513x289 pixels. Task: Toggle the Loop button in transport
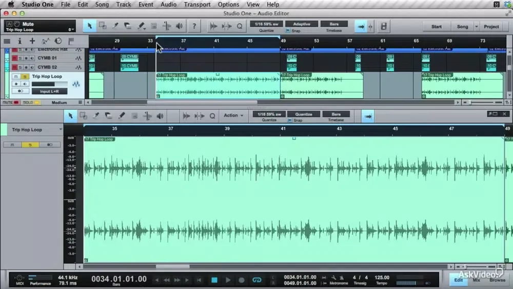tap(257, 280)
